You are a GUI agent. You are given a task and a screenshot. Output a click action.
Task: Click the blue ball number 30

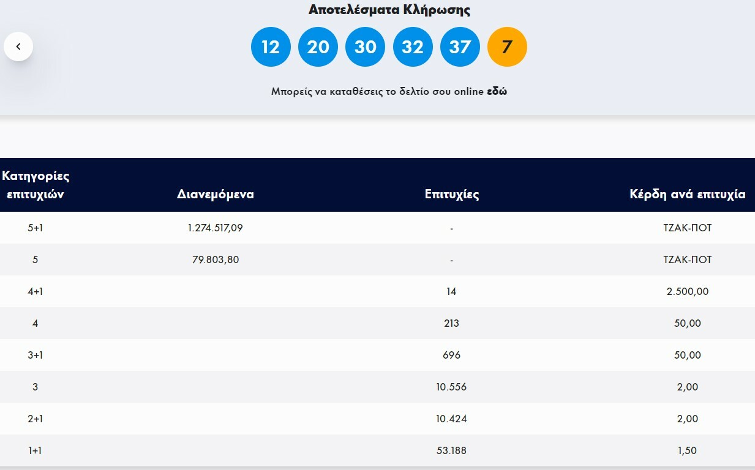coord(365,47)
